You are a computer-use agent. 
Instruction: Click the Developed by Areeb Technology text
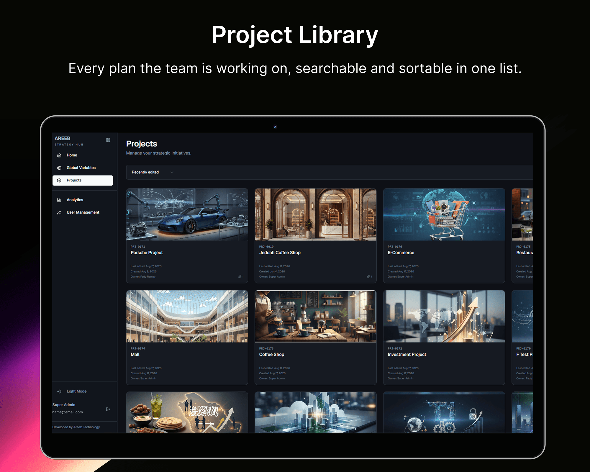click(x=76, y=427)
